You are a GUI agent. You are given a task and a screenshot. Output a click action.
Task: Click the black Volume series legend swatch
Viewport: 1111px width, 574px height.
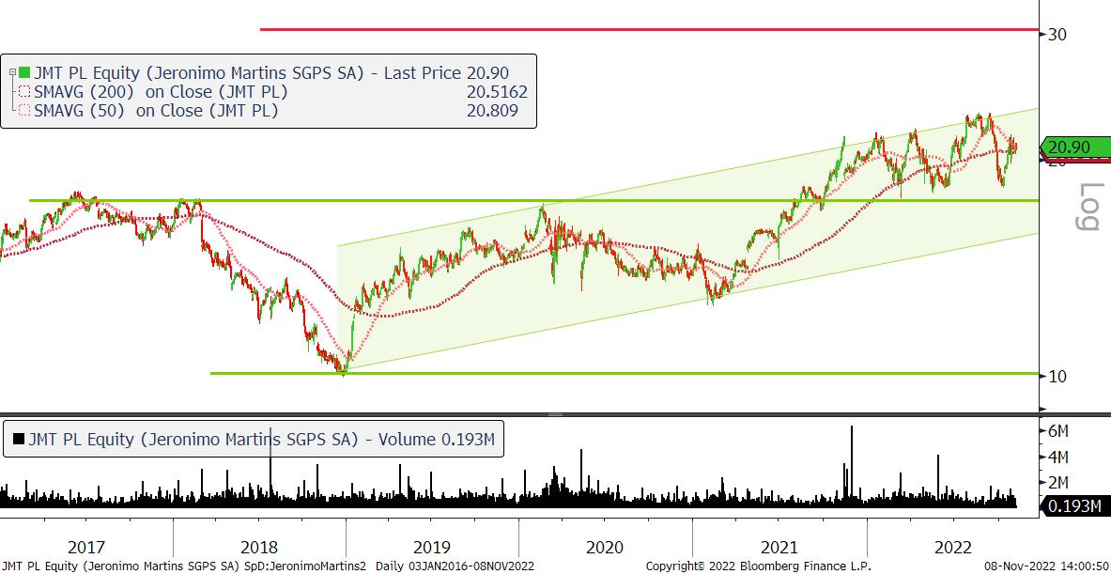tap(19, 440)
